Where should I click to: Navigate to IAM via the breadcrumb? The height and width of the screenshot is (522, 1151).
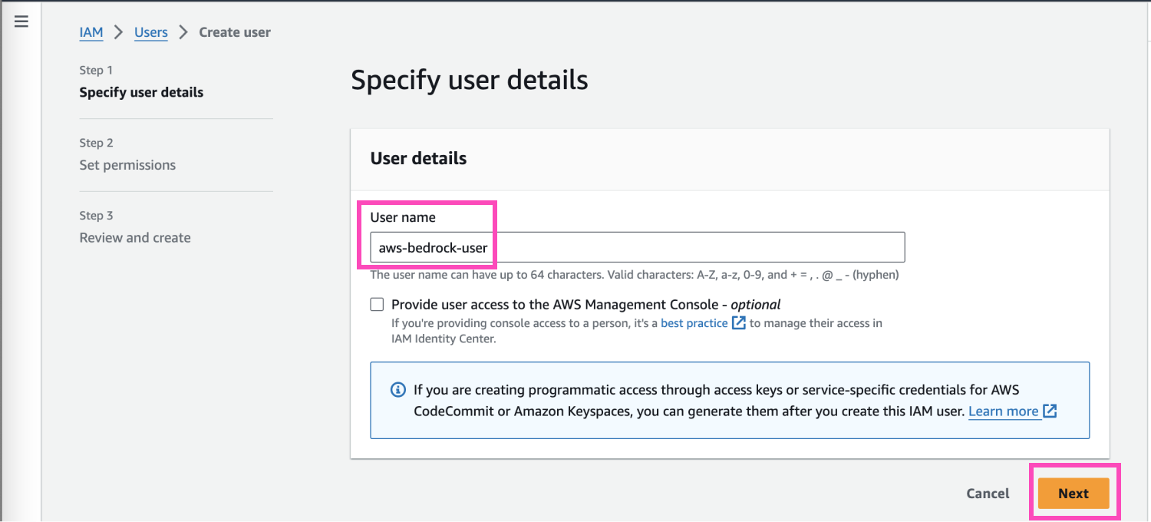pyautogui.click(x=91, y=32)
